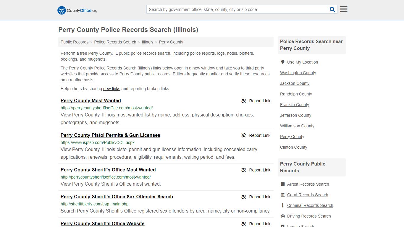Click broken-link icon beside Perry County Most Wanted
Screen dimensions: 404x227
(244, 101)
